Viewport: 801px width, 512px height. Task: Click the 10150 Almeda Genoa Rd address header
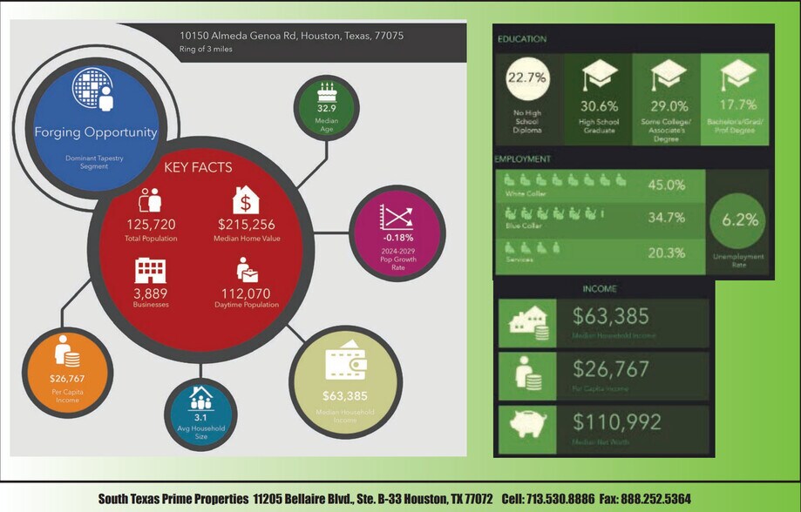(291, 37)
